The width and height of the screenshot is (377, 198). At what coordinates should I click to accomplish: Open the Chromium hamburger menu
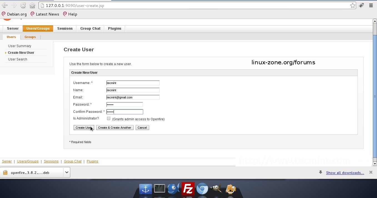point(371,5)
